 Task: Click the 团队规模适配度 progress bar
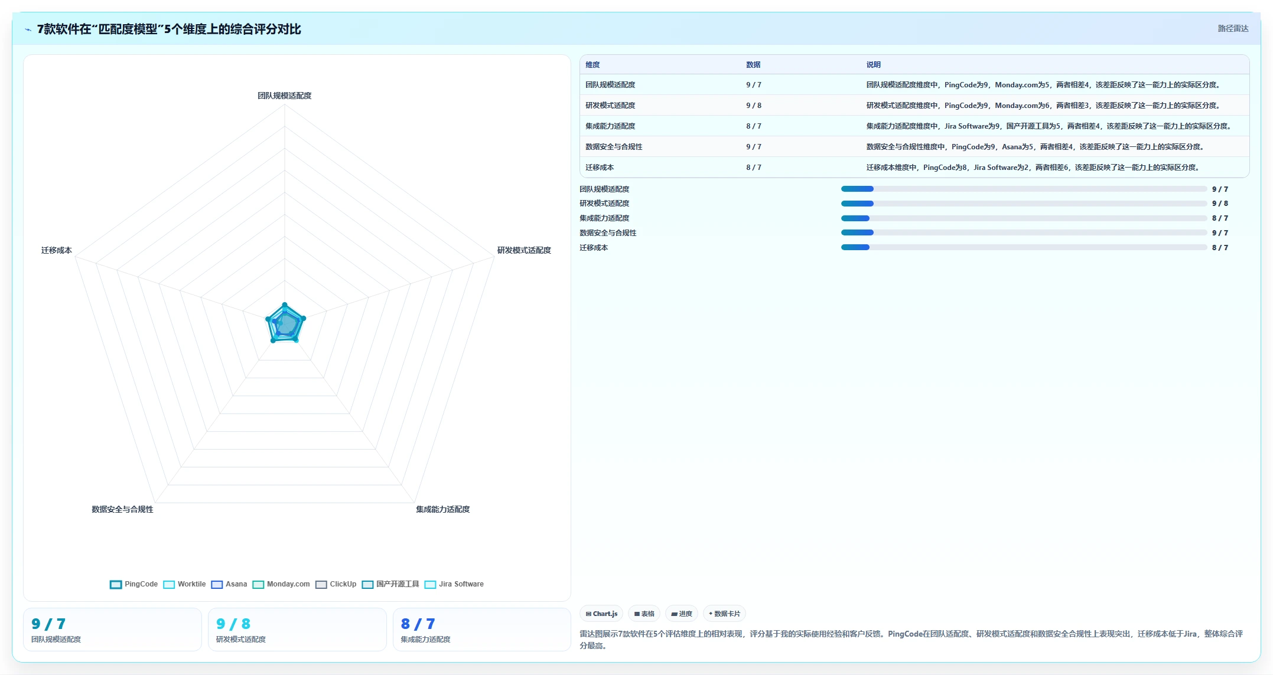click(1024, 189)
